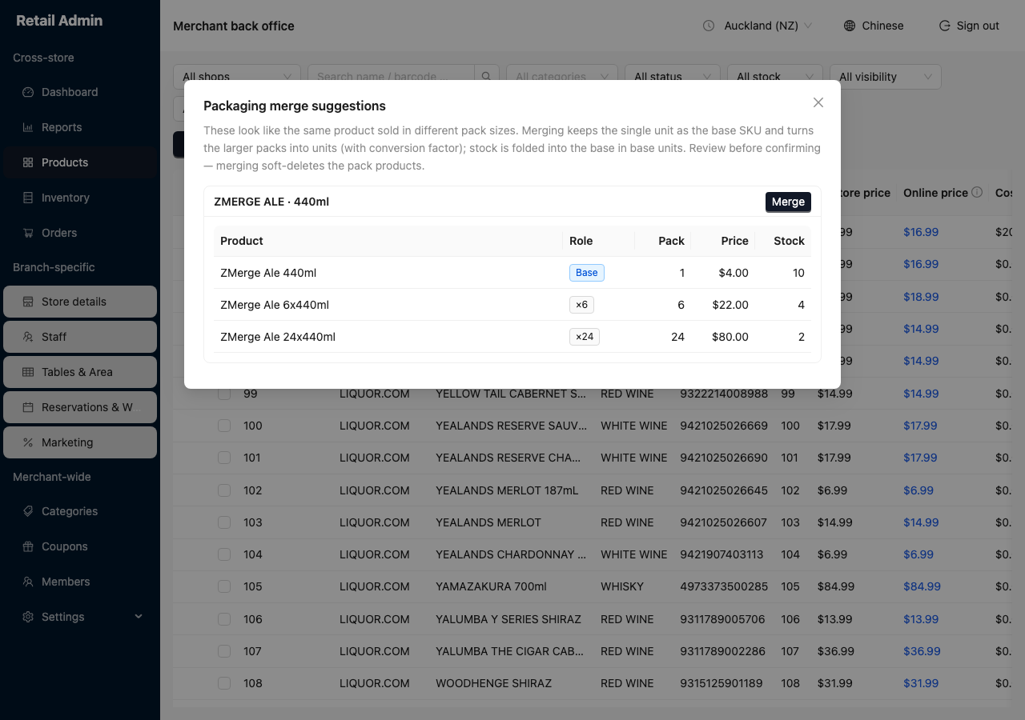Click the search magnifier icon button
Screen dimensions: 1025x720
coord(487,77)
